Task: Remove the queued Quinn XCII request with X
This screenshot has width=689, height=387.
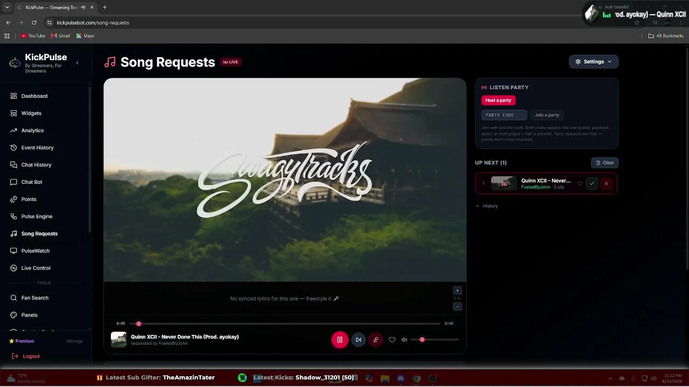Action: 606,183
